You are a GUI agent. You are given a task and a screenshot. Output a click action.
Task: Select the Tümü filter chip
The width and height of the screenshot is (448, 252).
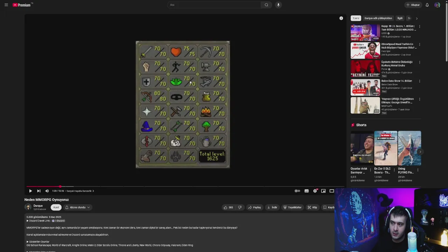356,18
